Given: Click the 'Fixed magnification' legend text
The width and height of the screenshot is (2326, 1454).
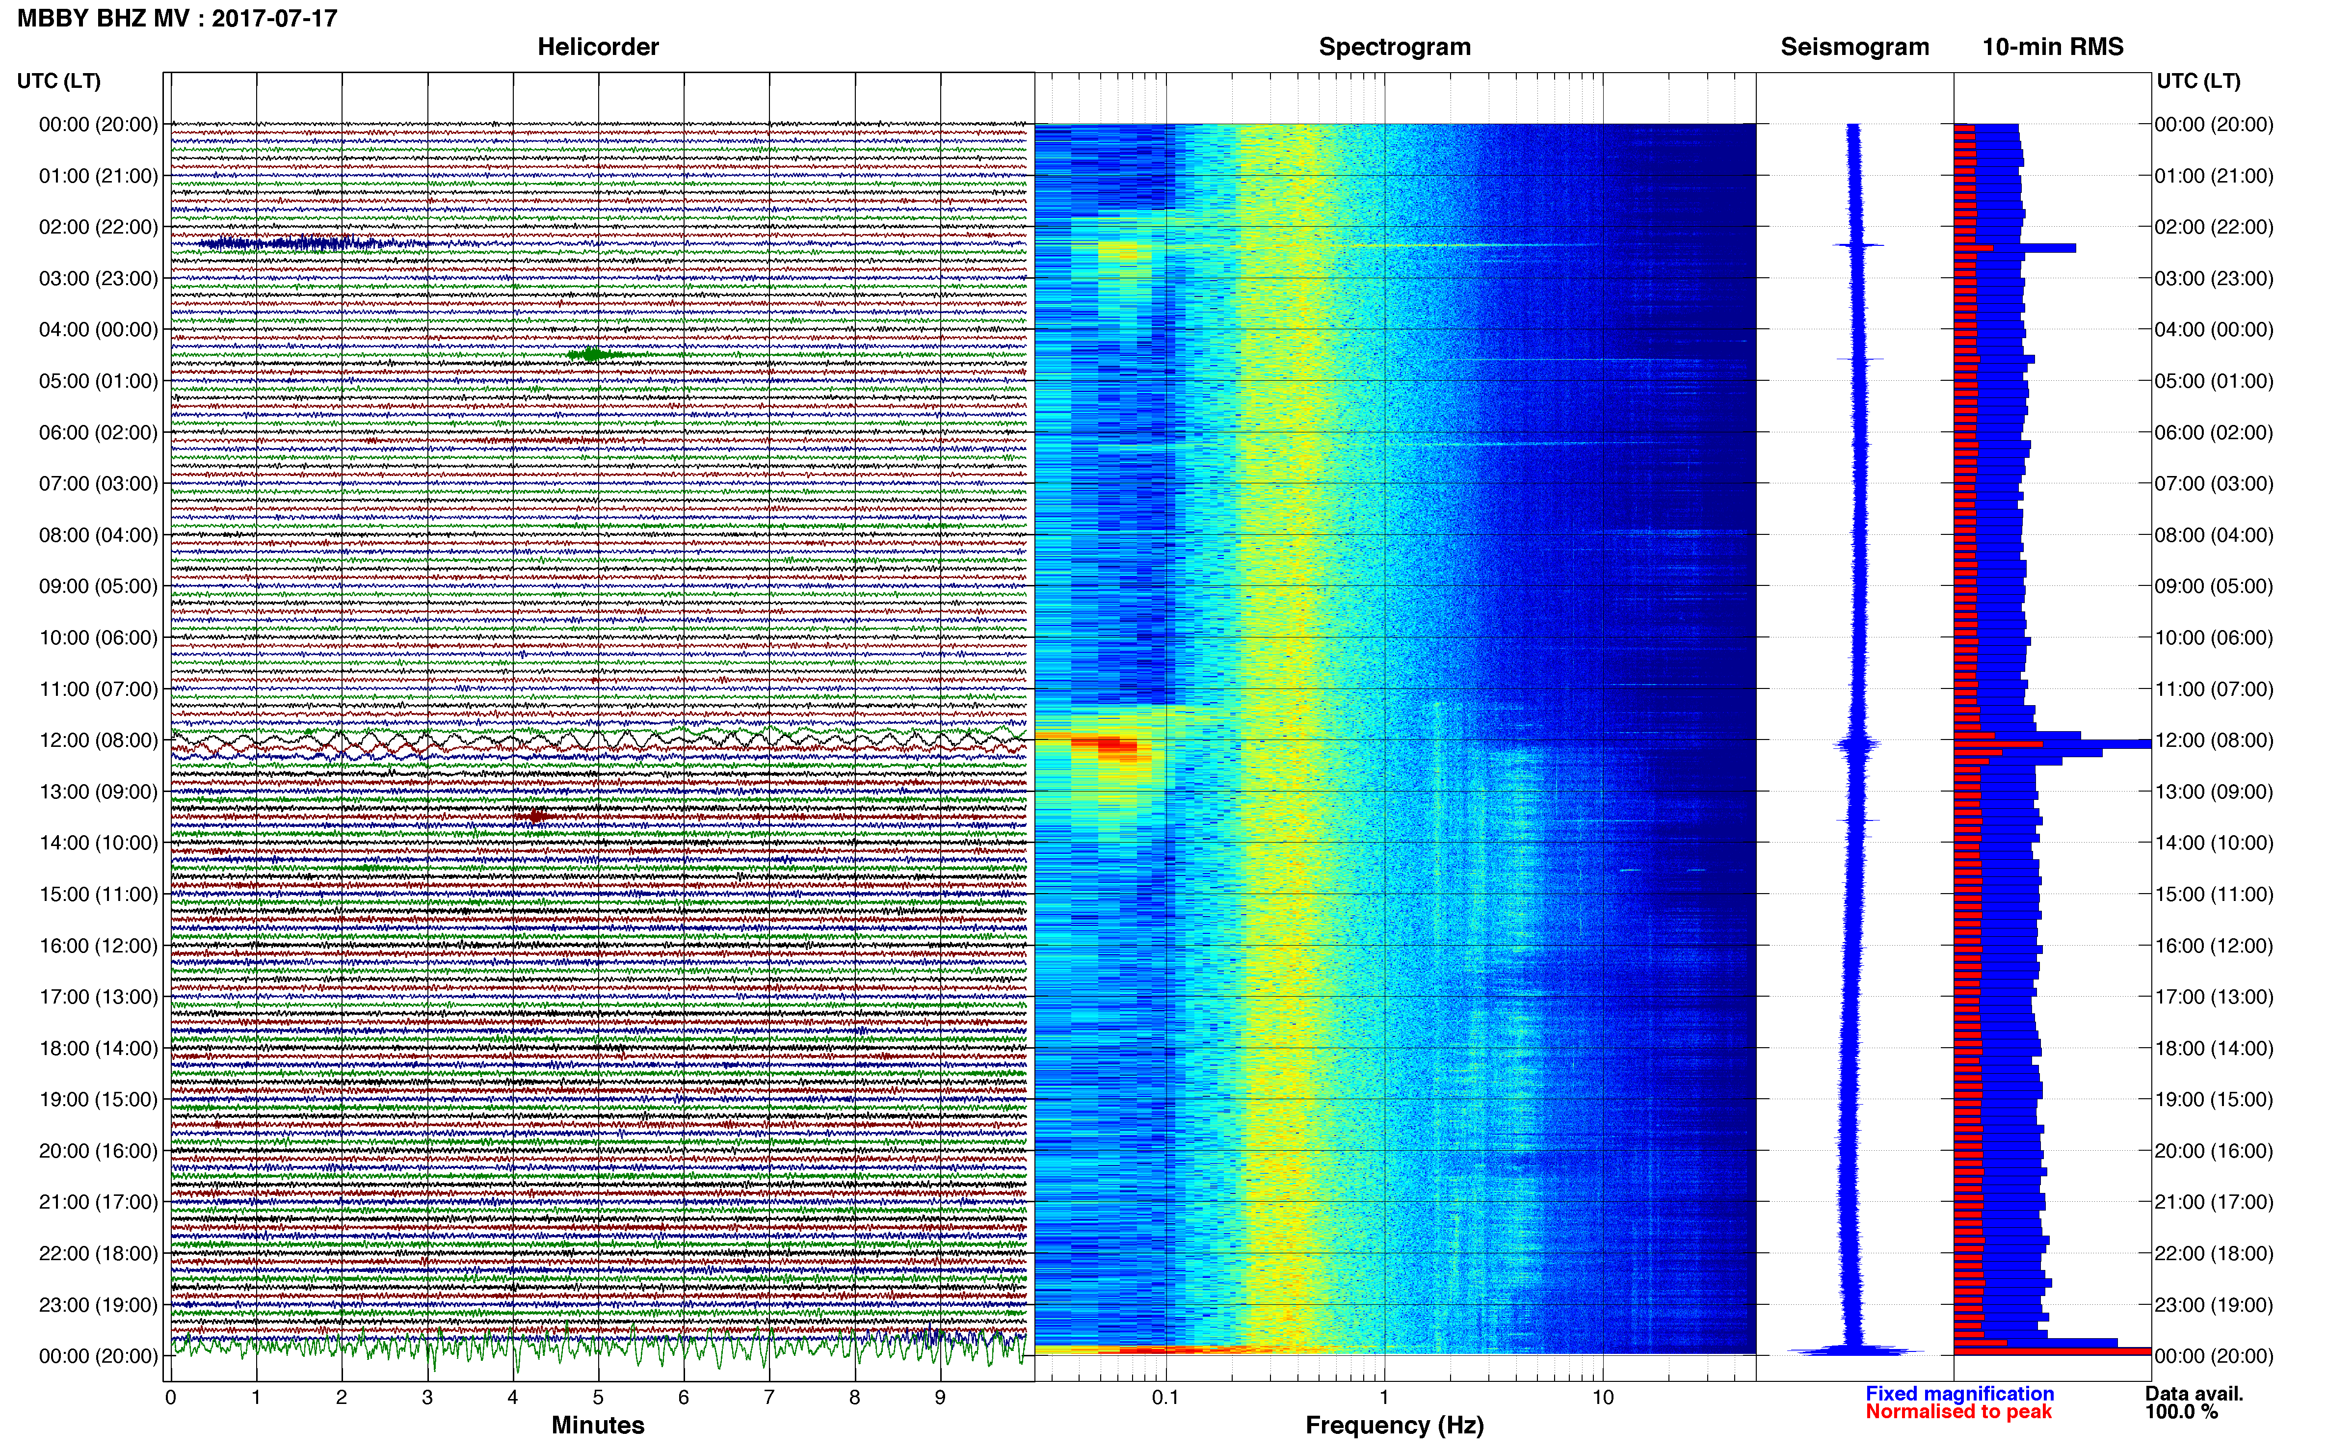Looking at the screenshot, I should pos(1959,1394).
